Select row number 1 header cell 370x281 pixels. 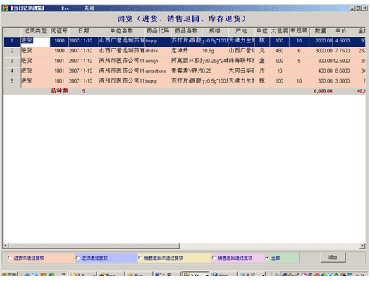coord(12,41)
